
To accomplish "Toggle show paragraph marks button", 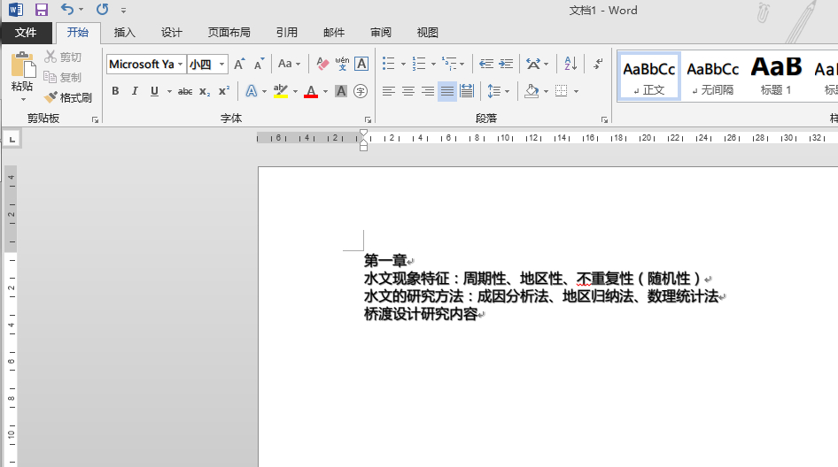I will [x=598, y=64].
